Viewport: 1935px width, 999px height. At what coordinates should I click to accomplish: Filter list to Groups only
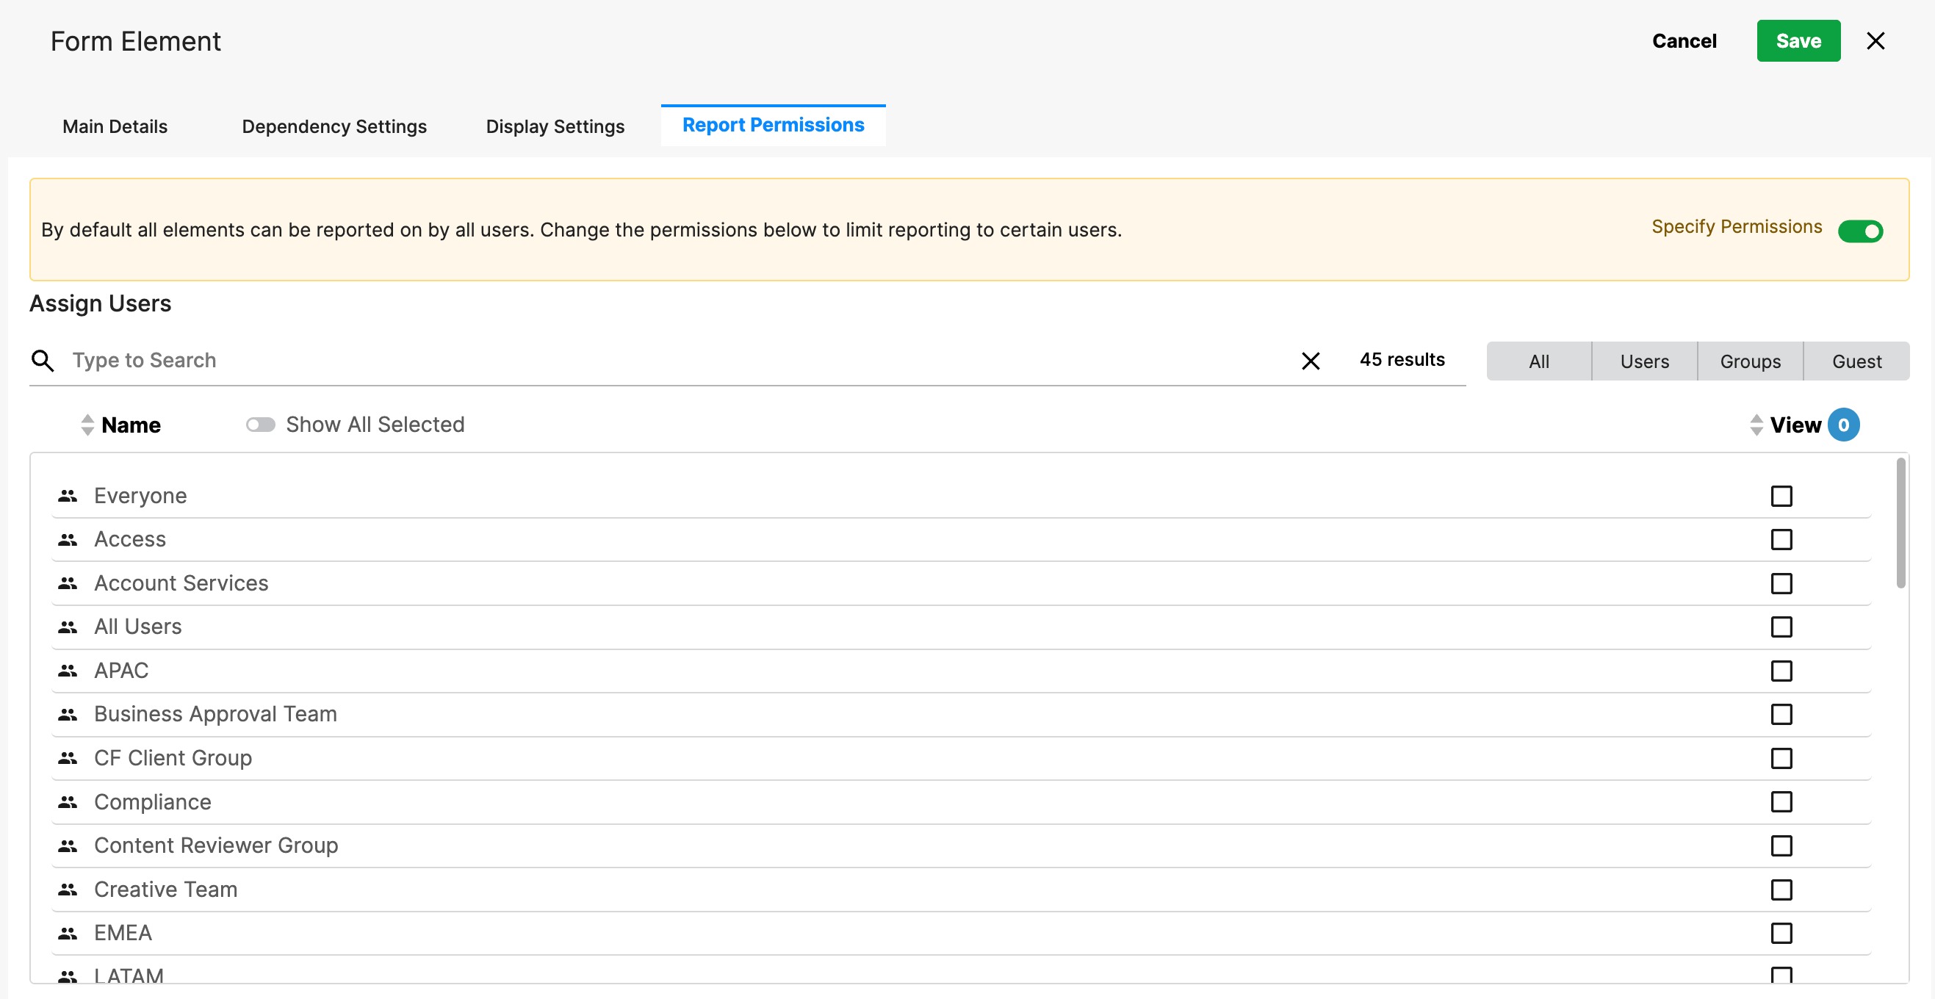click(1749, 361)
